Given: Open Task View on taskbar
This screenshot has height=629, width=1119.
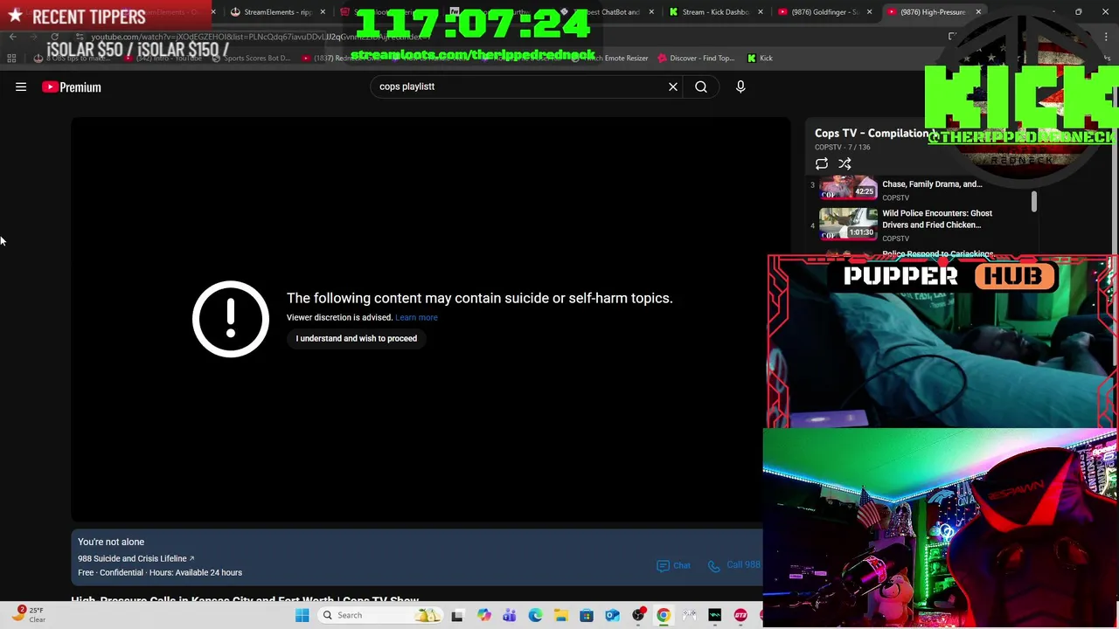Looking at the screenshot, I should (457, 615).
